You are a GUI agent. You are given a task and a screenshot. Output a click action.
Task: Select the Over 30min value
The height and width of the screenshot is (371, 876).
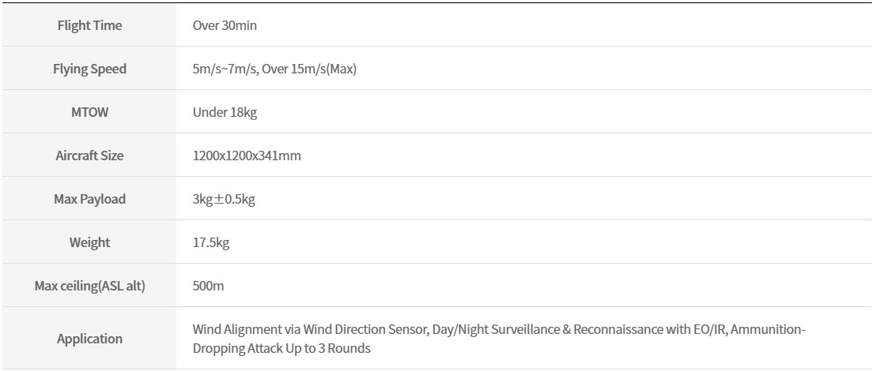pos(225,25)
